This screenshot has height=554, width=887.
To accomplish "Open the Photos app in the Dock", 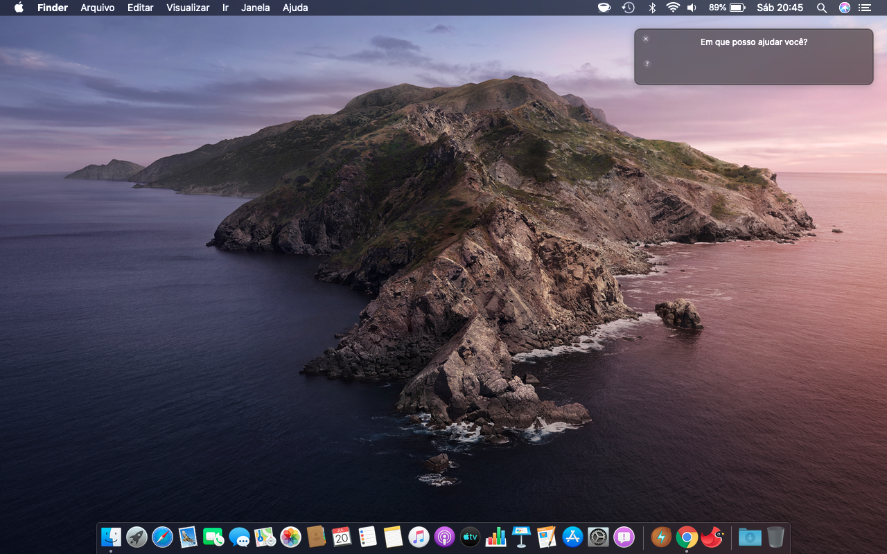I will pos(290,537).
